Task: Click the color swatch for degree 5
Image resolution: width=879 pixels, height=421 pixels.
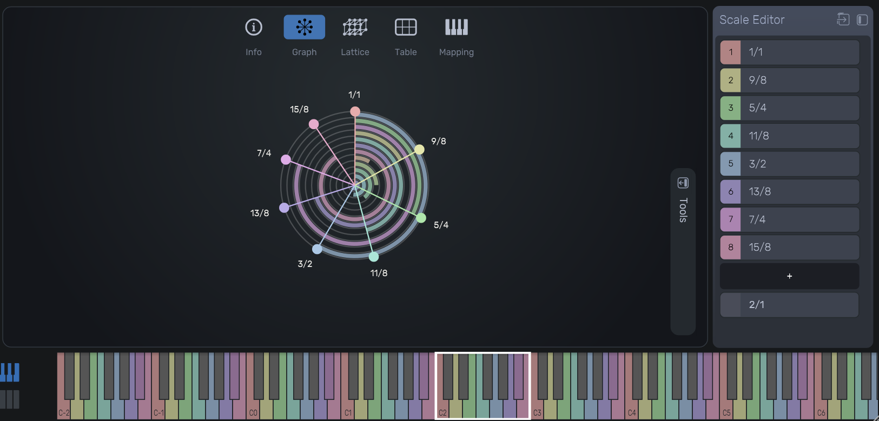Action: (730, 164)
